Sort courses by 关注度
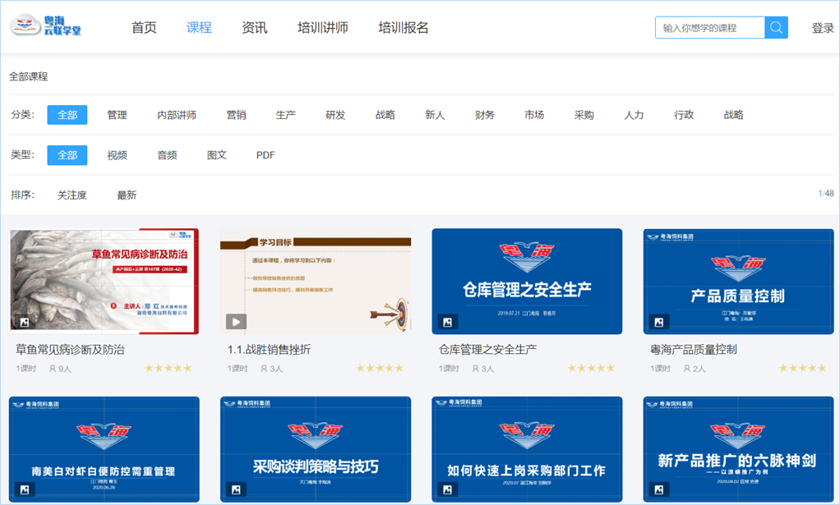 [72, 195]
